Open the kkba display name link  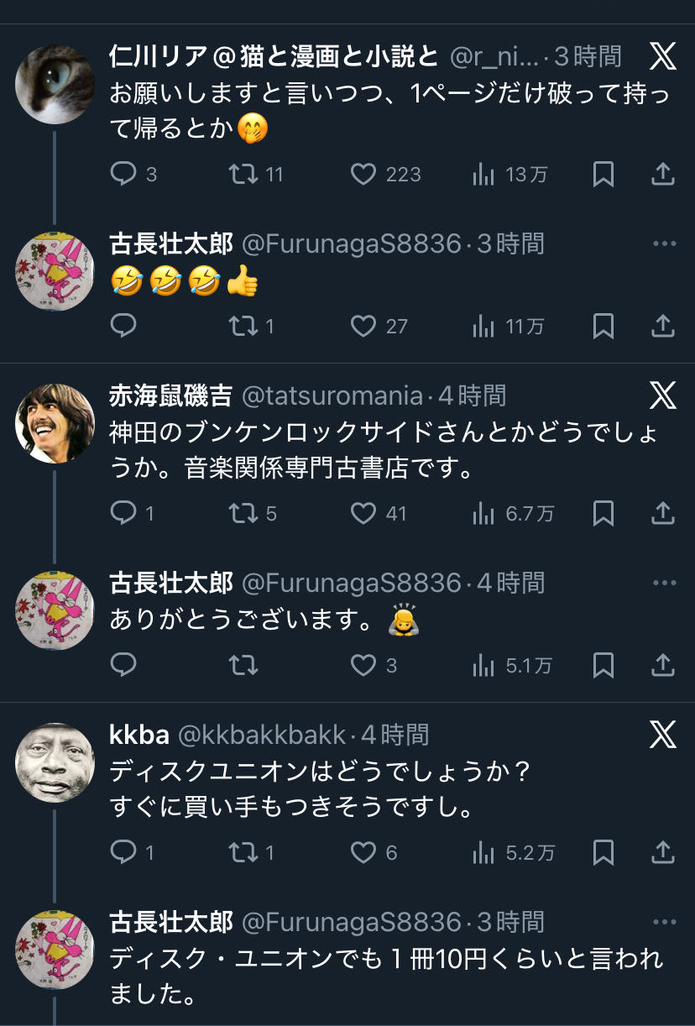click(x=139, y=735)
